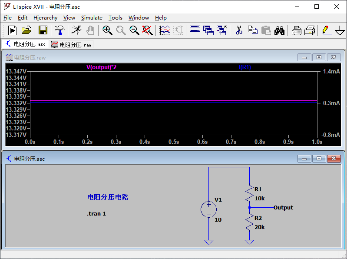Click the I(R1) trace label

(245, 67)
